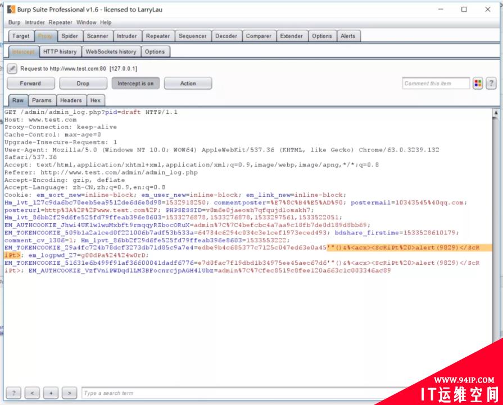Open the highlight color picker icon

click(x=478, y=84)
